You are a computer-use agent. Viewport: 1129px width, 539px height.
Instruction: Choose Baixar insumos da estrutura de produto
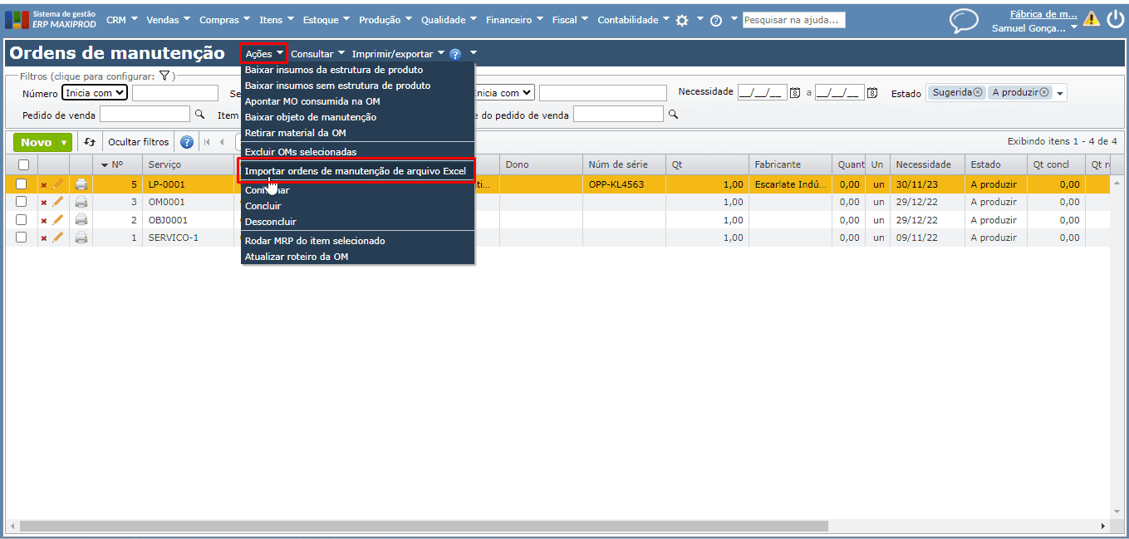[334, 70]
